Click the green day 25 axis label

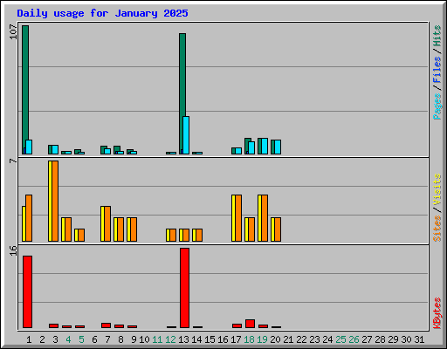(x=340, y=339)
